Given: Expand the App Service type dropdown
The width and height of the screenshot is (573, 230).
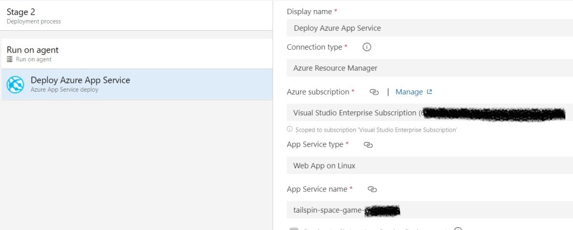Looking at the screenshot, I should (429, 166).
